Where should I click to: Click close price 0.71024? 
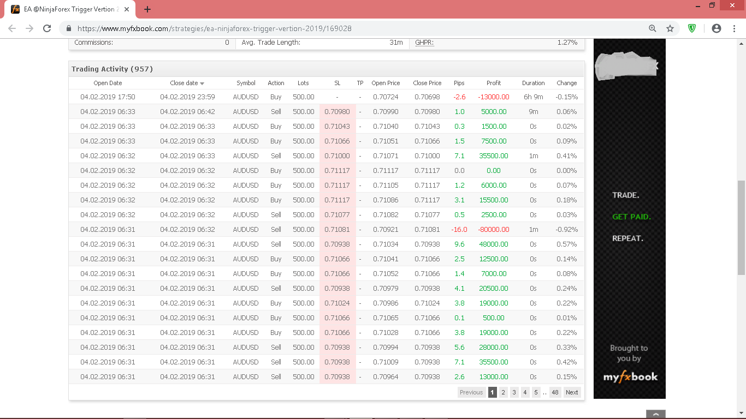tap(427, 303)
